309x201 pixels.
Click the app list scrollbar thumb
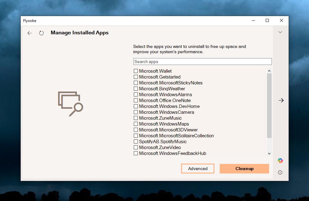click(269, 105)
